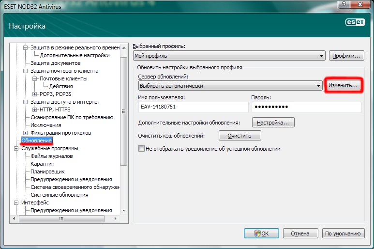Collapse 'Защита в режиме реального времени' node

tap(25, 48)
